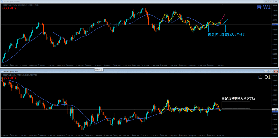The height and width of the screenshot is (138, 279).
Task: Expand the triangle beside USDJPY Daily chart info
Action: point(2,74)
